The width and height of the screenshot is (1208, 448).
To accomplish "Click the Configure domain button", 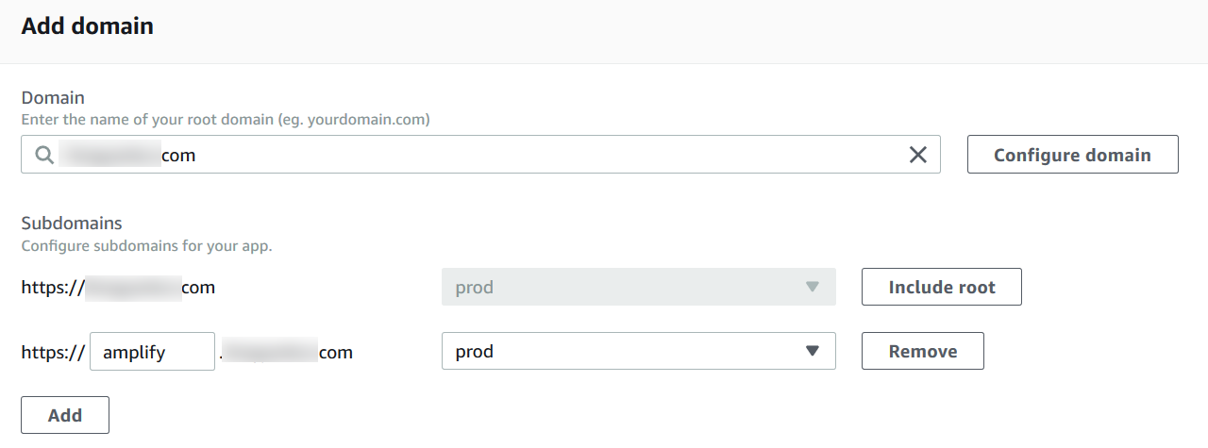I will coord(1072,155).
